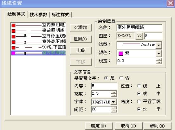Increase 间距 with the up arrow
Image resolution: width=175 pixels, height=130 pixels.
pyautogui.click(x=114, y=108)
